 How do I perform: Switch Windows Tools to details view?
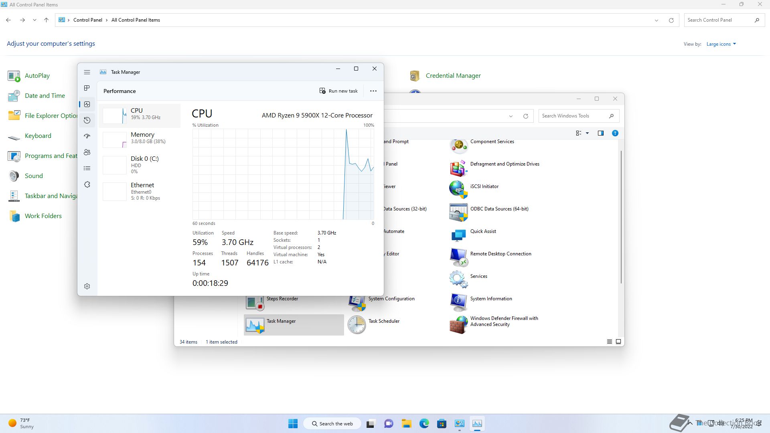pyautogui.click(x=610, y=342)
